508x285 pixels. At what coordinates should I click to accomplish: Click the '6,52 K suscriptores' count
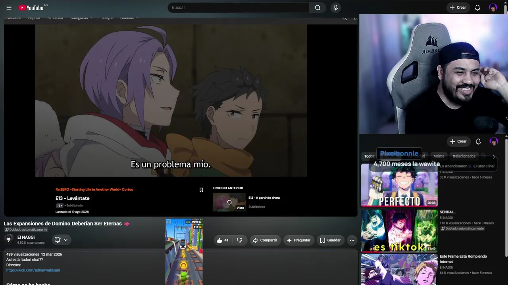(31, 243)
